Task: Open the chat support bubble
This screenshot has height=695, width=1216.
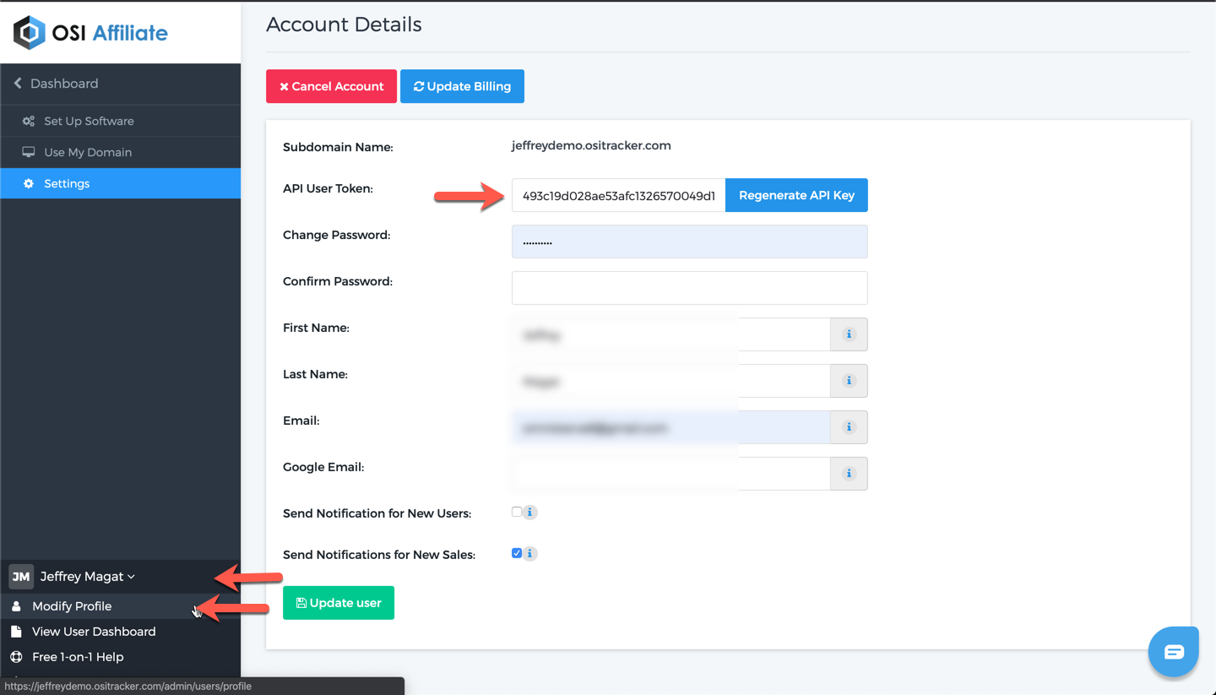Action: pyautogui.click(x=1173, y=651)
